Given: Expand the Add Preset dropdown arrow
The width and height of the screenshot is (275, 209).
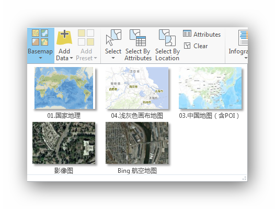Looking at the screenshot, I should coord(95,58).
